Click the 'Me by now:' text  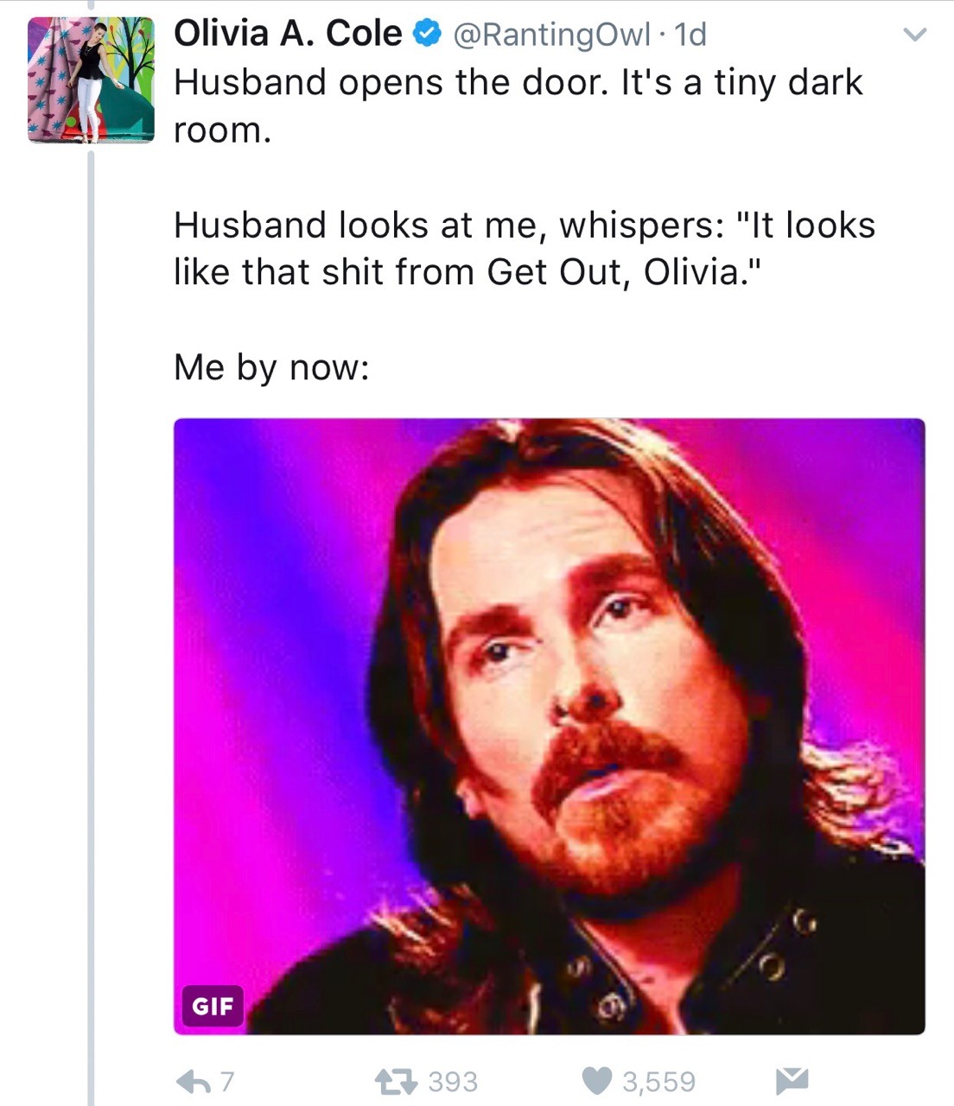click(x=271, y=367)
